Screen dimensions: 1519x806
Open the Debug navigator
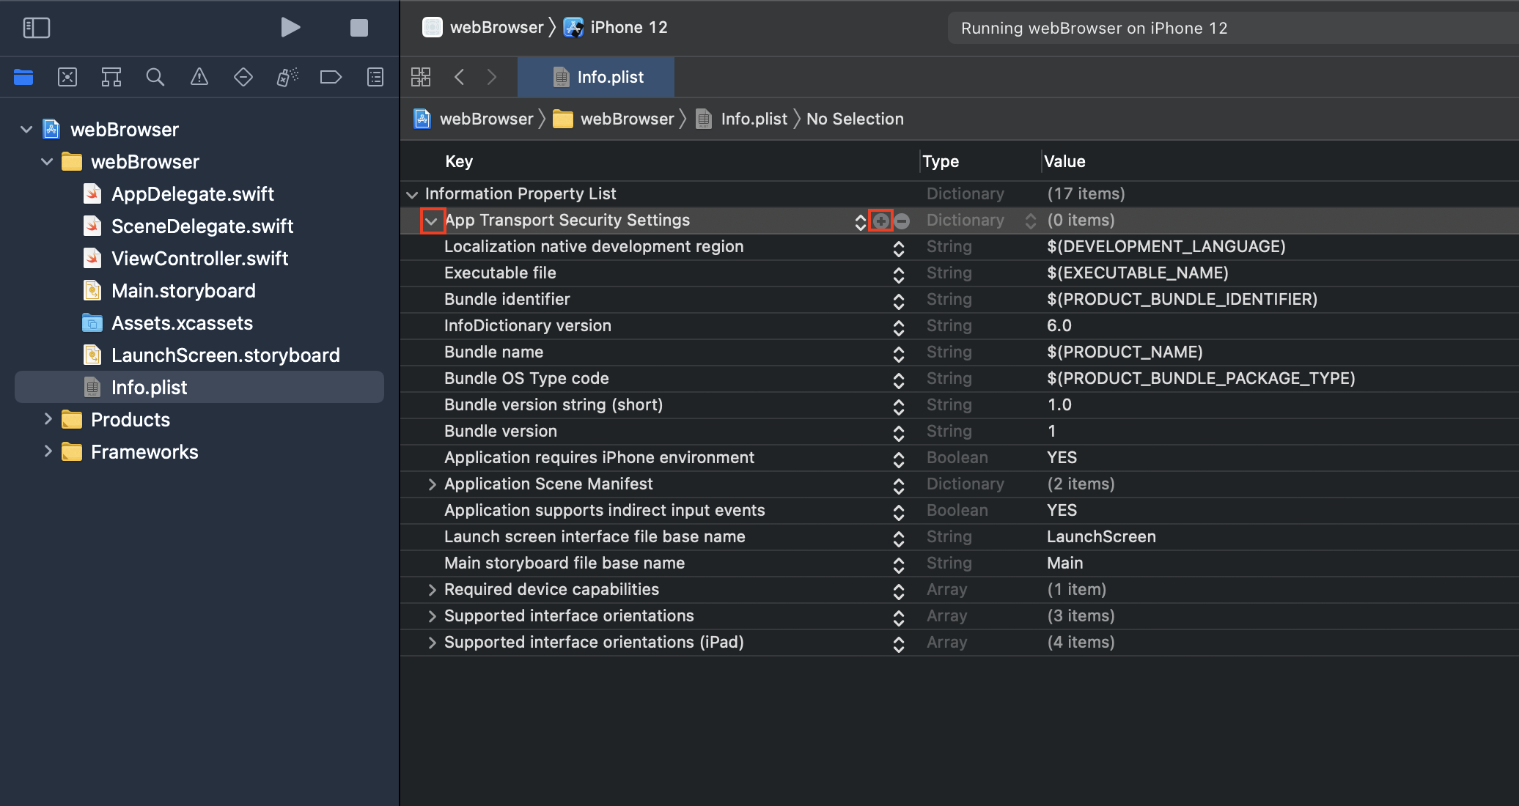287,77
